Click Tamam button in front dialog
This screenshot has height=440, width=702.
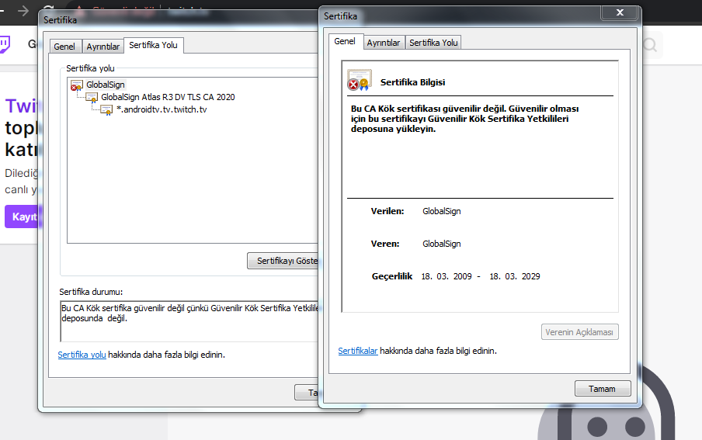click(603, 389)
